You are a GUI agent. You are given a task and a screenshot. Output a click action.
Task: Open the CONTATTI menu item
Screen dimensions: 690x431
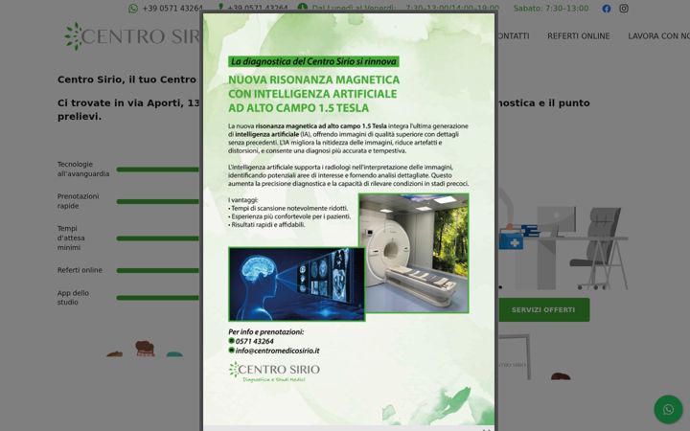pos(514,36)
